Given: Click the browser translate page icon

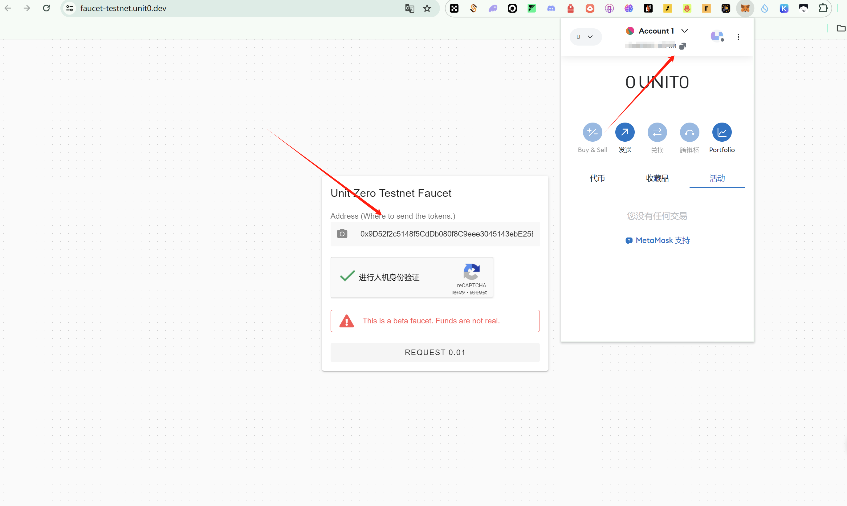Looking at the screenshot, I should pos(409,8).
